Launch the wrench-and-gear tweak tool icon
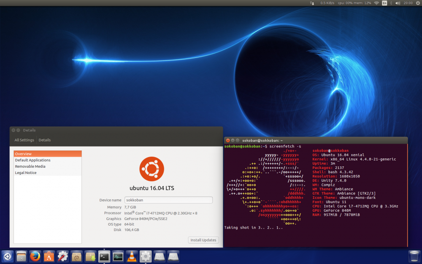This screenshot has width=422, height=264. coord(63,256)
